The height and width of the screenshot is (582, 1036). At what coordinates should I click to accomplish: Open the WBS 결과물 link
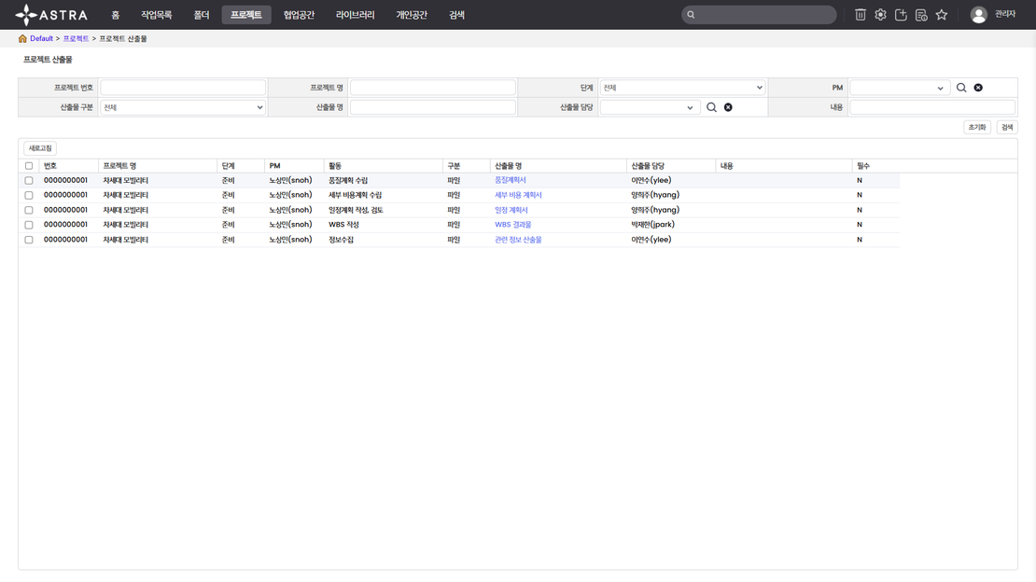pos(512,225)
